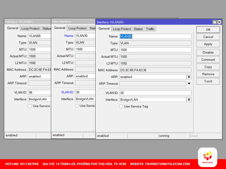Remove the VLAN20 interface

point(208,74)
